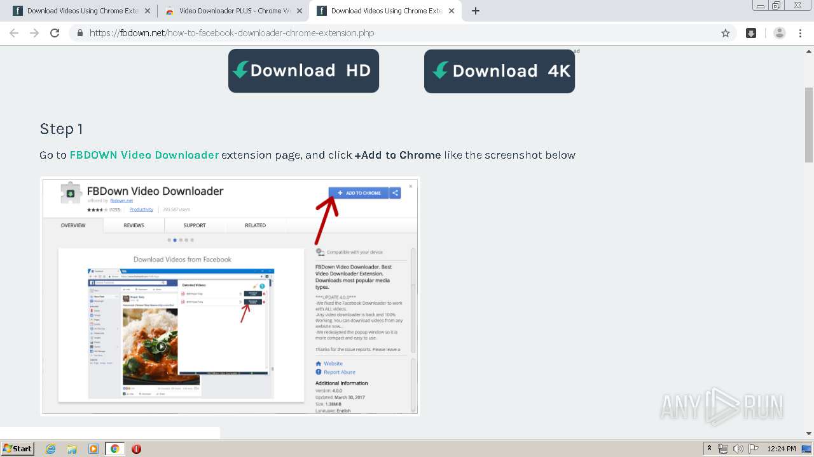
Task: Open a new browser tab
Action: pyautogui.click(x=475, y=11)
